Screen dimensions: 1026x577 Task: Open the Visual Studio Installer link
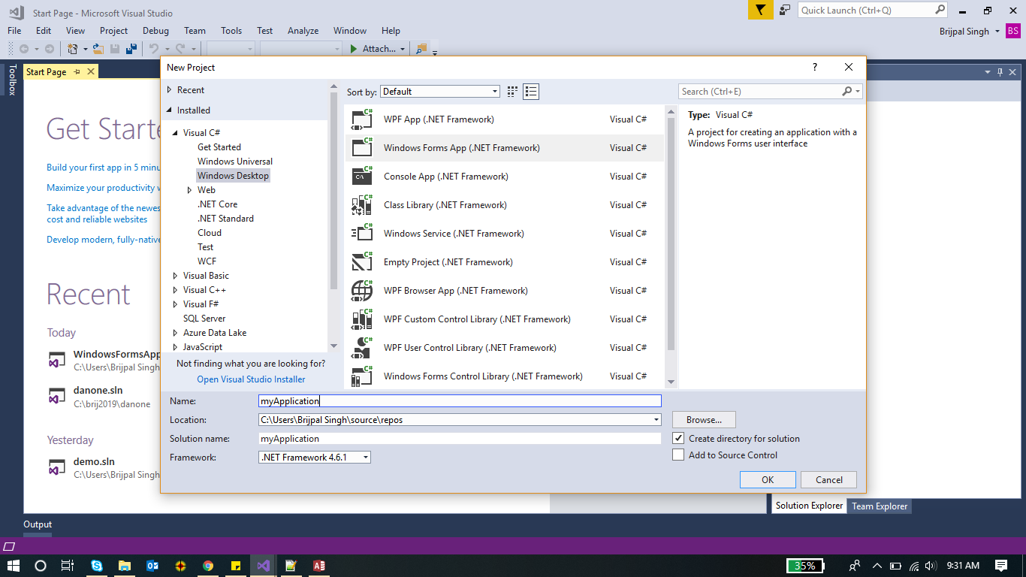click(249, 379)
